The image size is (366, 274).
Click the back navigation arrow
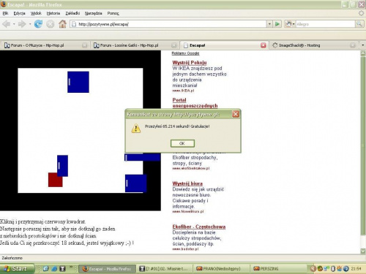pos(7,24)
